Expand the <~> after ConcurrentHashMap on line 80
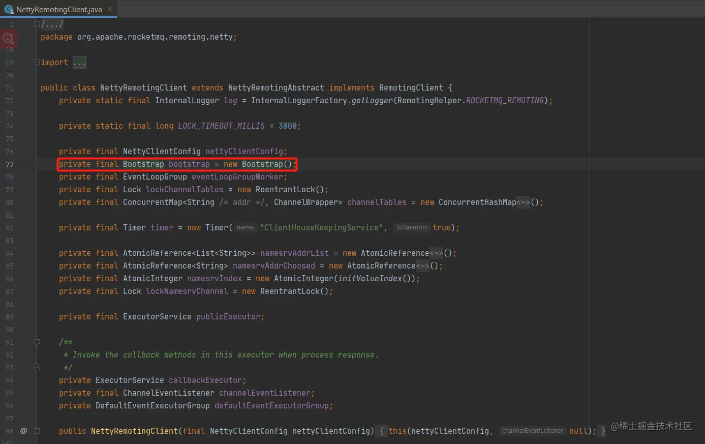The height and width of the screenshot is (444, 705). point(523,202)
